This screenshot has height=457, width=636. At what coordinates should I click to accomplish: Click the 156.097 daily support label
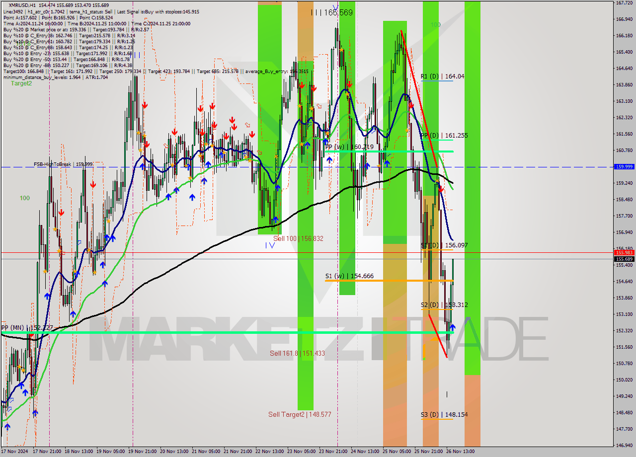444,245
